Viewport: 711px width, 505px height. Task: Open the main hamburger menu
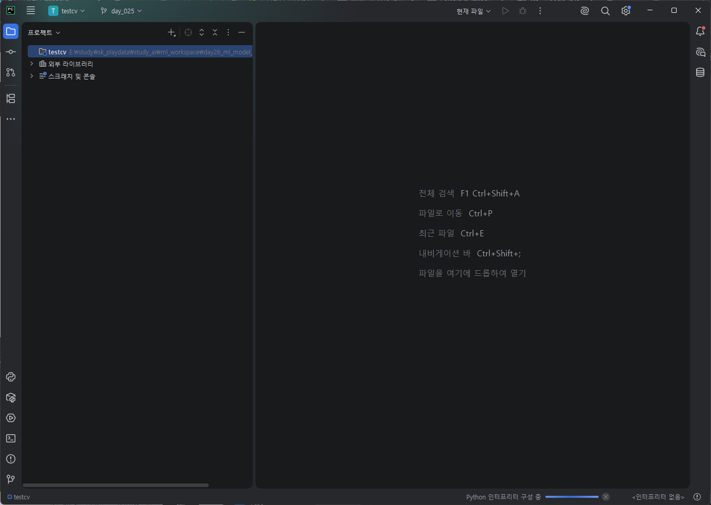pyautogui.click(x=31, y=11)
